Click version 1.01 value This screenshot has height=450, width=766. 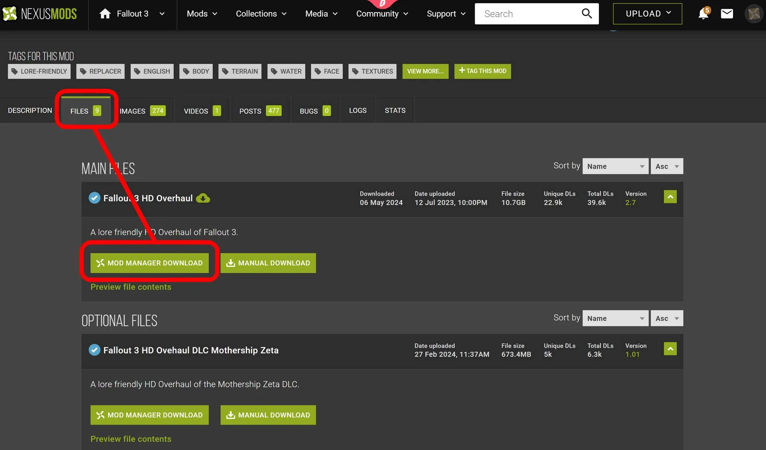click(x=632, y=354)
